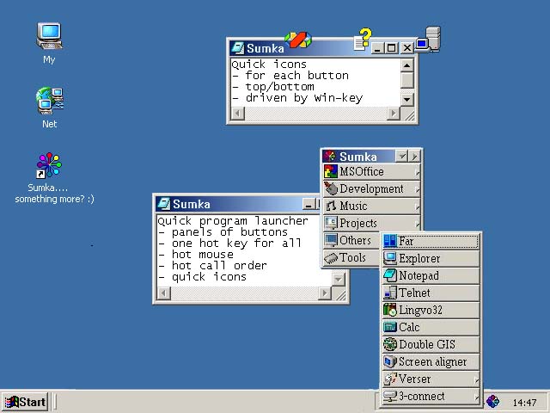Open the MSOffice panel in launcher
The image size is (550, 413).
click(x=371, y=172)
